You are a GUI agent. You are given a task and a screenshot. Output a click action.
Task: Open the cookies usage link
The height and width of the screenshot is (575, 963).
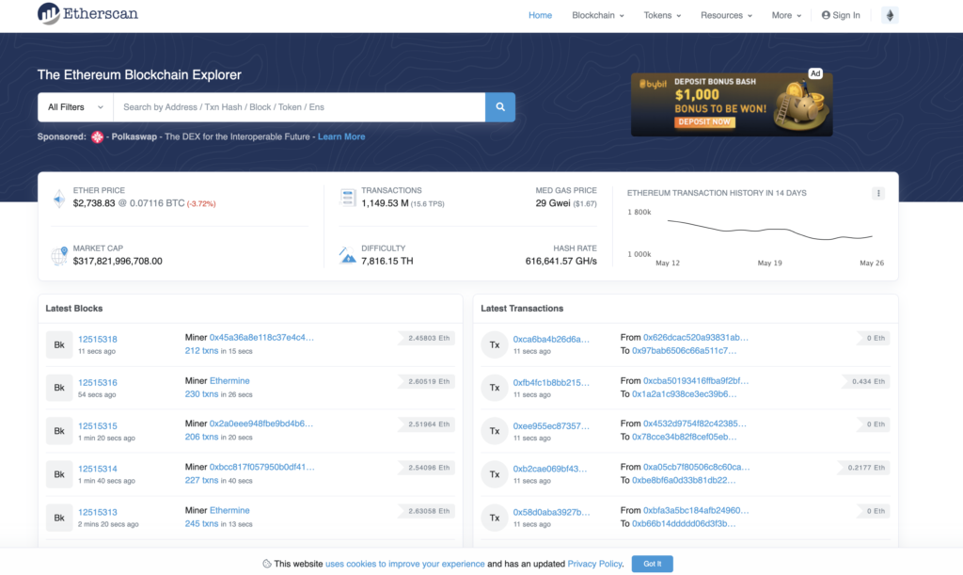[x=404, y=564]
